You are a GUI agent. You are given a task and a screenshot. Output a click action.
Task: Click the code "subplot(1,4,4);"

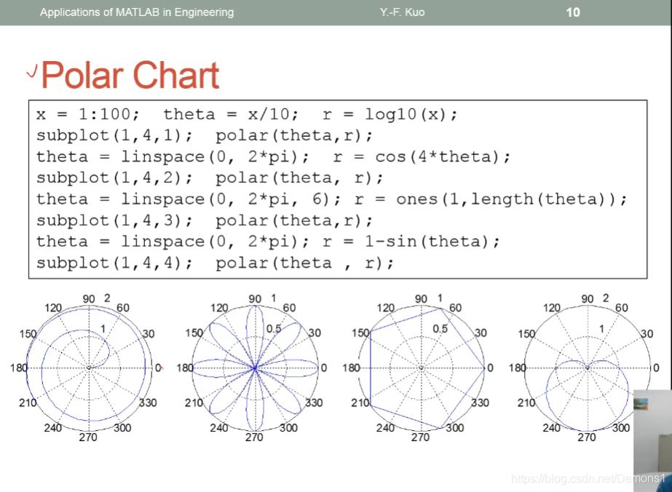pyautogui.click(x=114, y=263)
